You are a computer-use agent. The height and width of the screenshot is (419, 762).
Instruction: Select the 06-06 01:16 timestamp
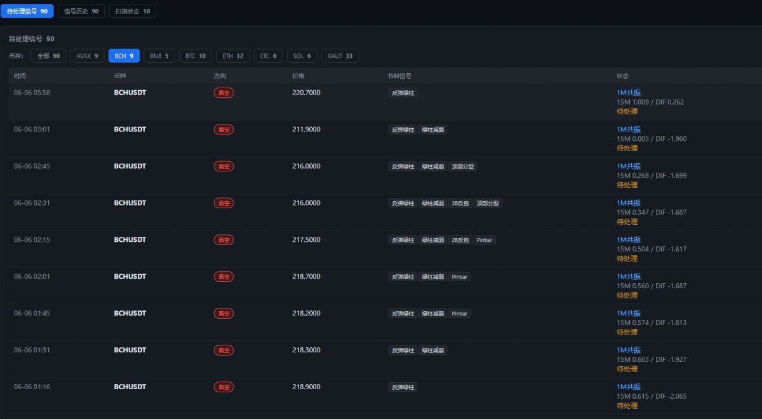(x=32, y=387)
